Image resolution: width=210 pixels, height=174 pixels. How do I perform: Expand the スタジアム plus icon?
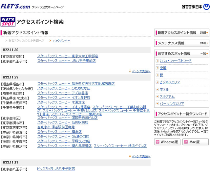[x=157, y=97]
